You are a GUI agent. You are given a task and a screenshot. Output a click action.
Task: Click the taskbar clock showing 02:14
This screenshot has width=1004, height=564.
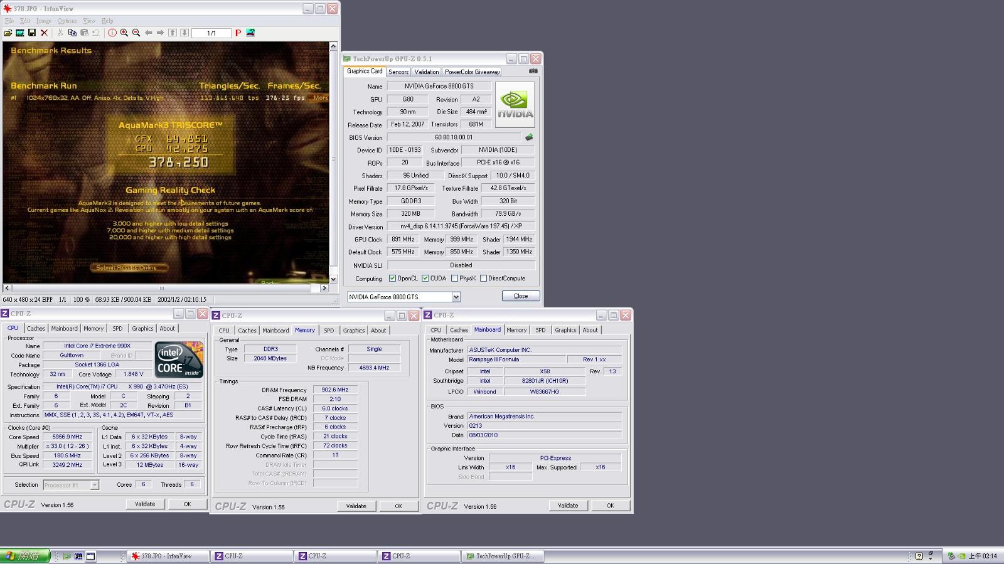[x=983, y=556]
